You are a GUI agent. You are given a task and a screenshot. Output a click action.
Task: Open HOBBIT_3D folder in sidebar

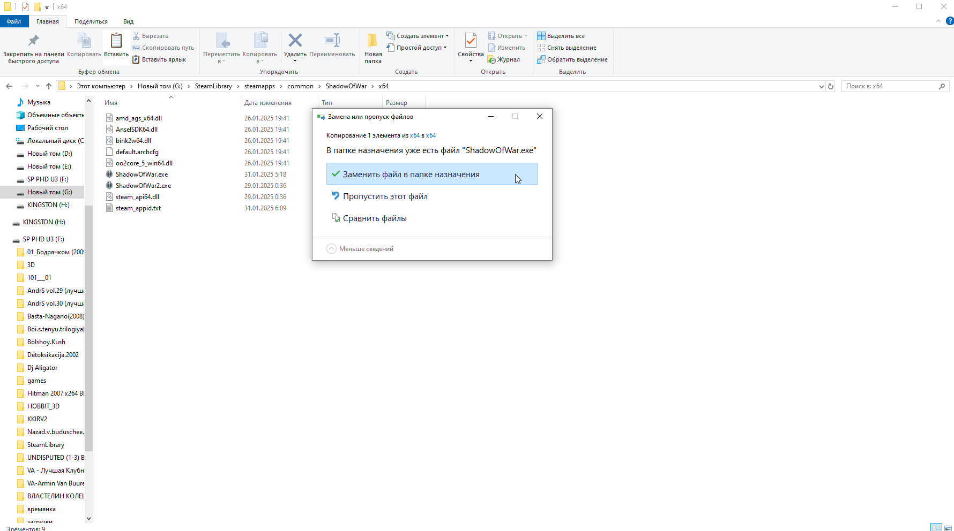(43, 406)
